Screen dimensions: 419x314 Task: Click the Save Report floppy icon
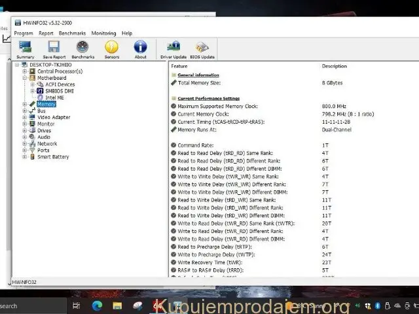(x=54, y=48)
